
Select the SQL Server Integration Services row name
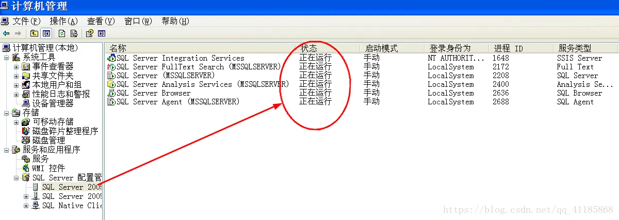point(181,58)
